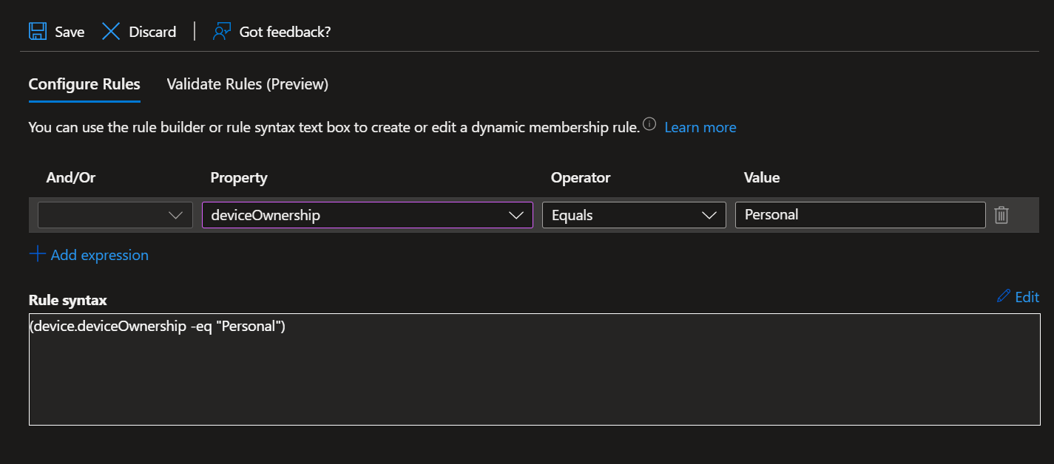Viewport: 1054px width, 464px height.
Task: Click the trash icon to delete the rule row
Action: 1001,215
